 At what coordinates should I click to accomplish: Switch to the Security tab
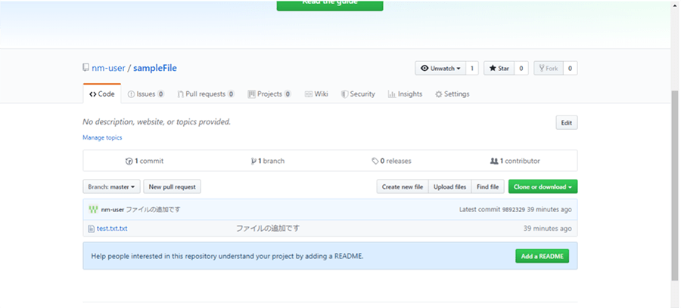tap(358, 94)
